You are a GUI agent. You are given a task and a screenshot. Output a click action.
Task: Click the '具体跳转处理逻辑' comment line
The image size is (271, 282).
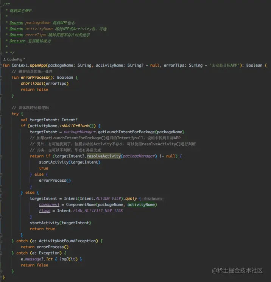tap(30, 108)
